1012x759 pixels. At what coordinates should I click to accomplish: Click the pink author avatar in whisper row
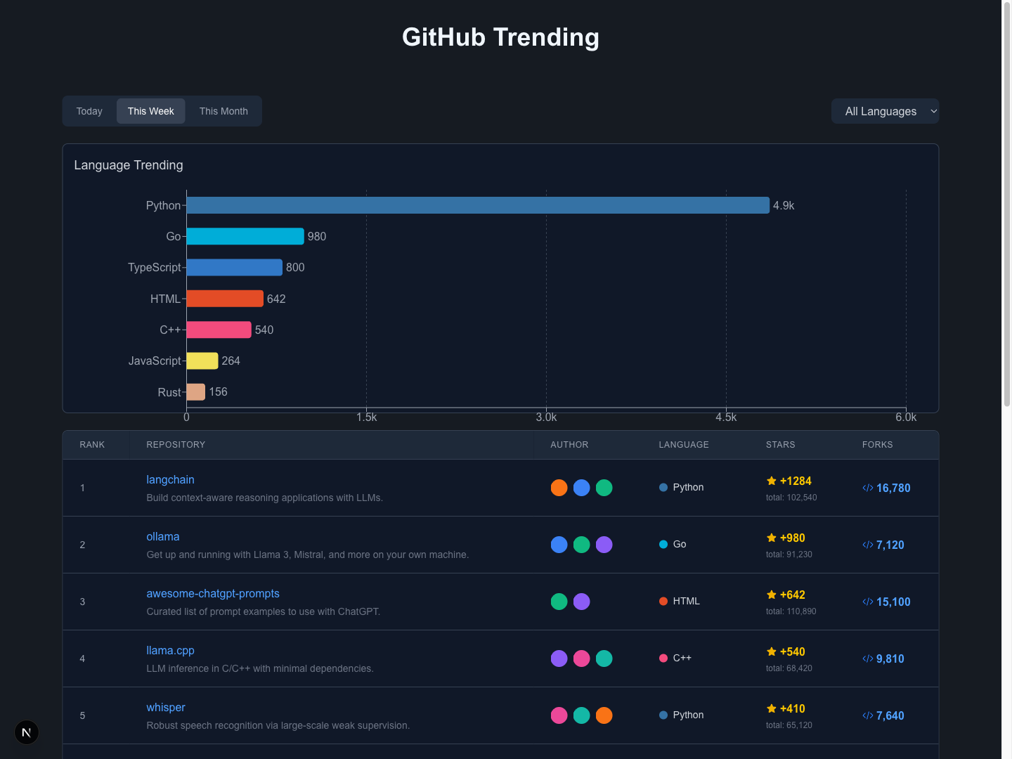click(x=559, y=715)
